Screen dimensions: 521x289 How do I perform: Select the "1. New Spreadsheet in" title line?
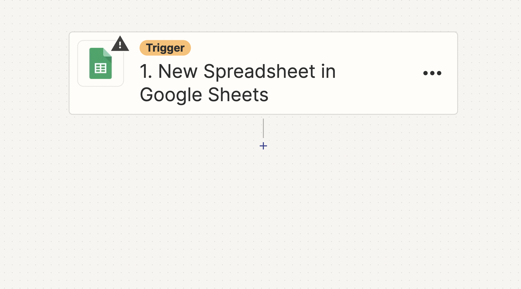coord(238,71)
